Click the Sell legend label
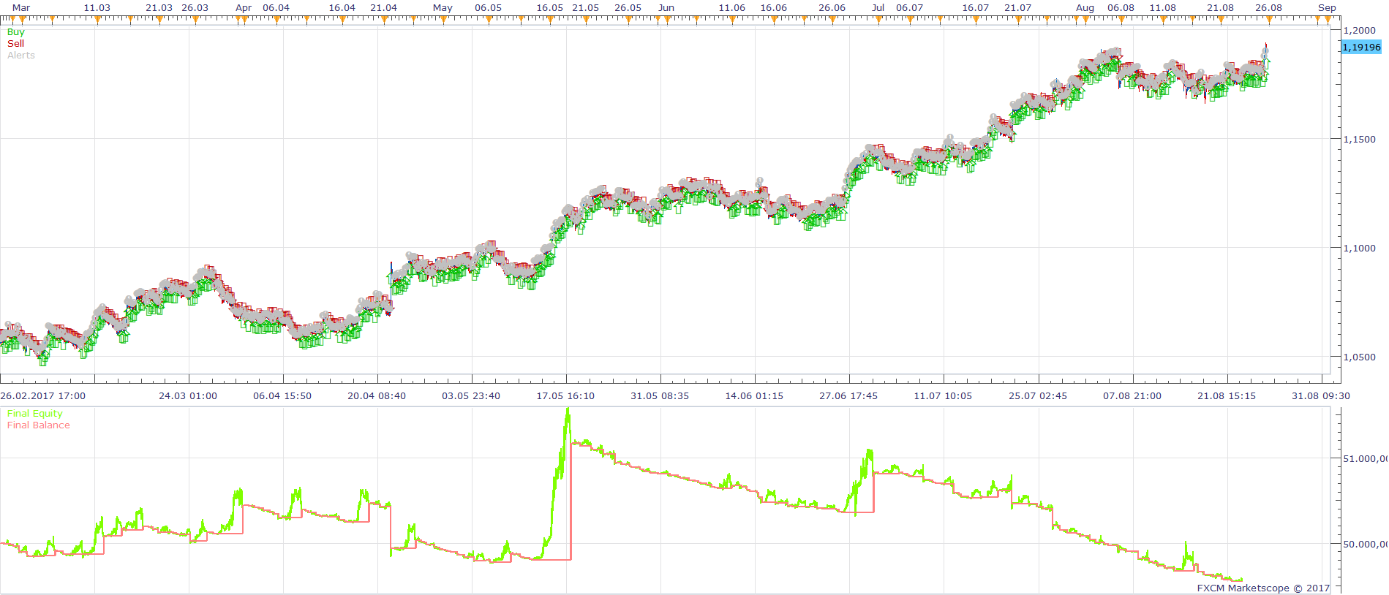 point(15,44)
